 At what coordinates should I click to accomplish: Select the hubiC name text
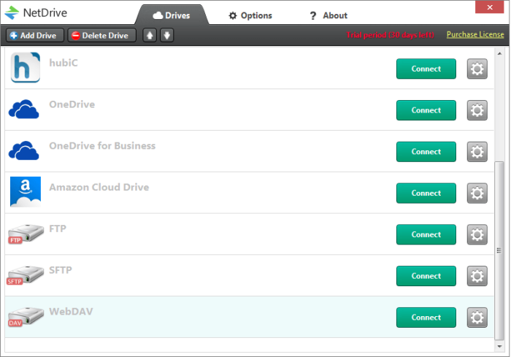64,63
